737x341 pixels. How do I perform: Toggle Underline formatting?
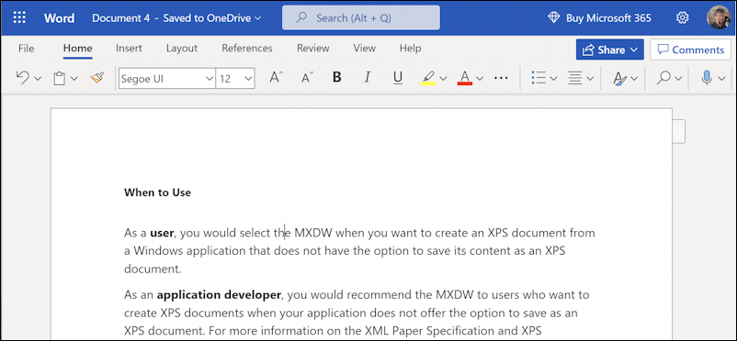398,78
